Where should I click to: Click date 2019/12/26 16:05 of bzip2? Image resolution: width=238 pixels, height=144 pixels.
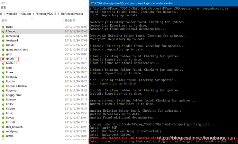(x=76, y=27)
